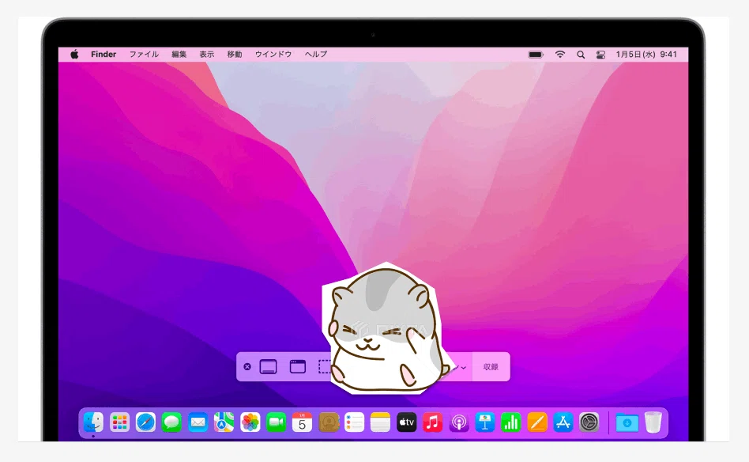Open the Downloads folder in Dock
The image size is (749, 462).
(x=627, y=422)
